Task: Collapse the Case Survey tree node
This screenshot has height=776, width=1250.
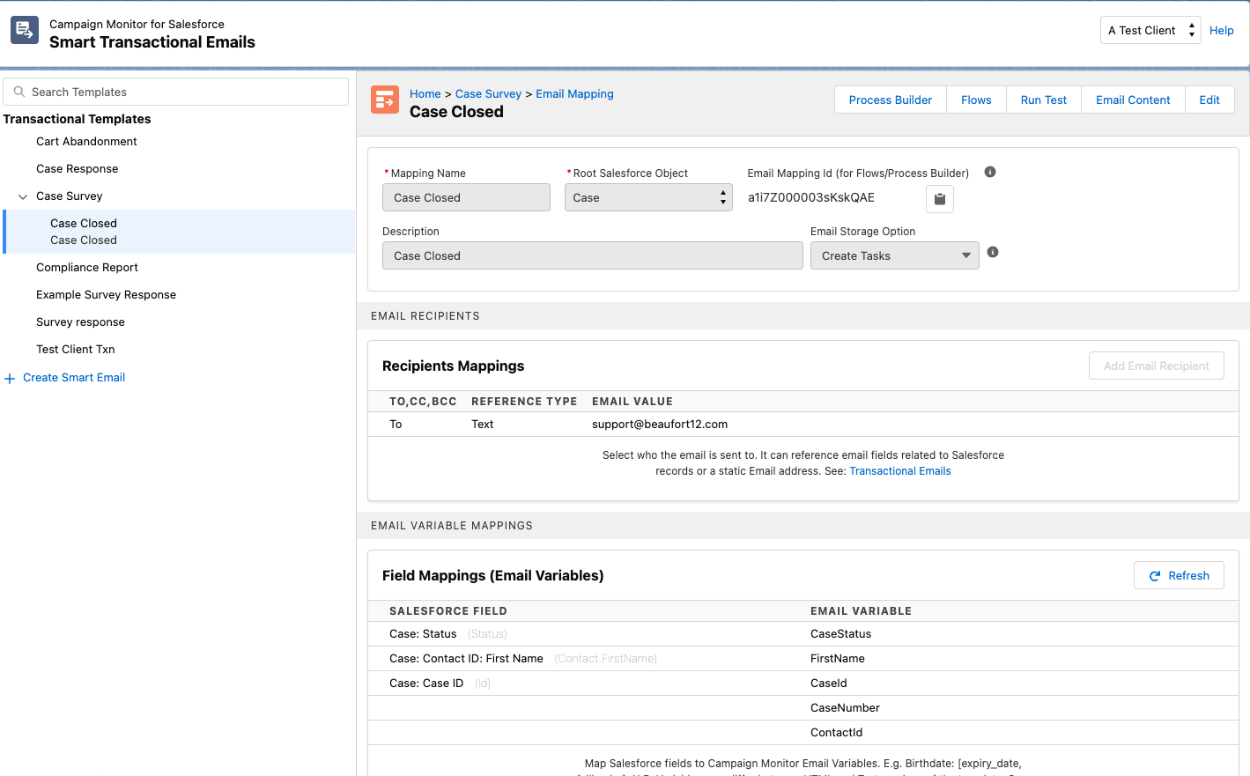Action: (23, 196)
